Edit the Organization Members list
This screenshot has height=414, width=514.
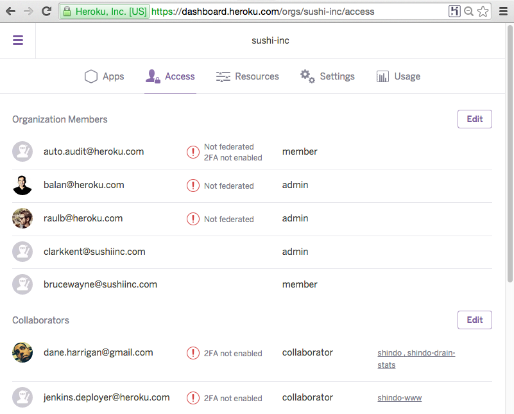[474, 119]
